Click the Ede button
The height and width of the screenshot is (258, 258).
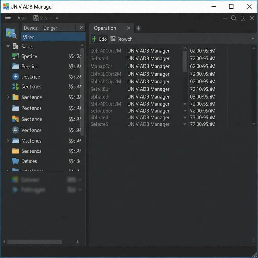click(99, 39)
